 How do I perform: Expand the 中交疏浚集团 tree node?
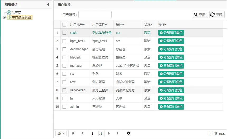4,17
